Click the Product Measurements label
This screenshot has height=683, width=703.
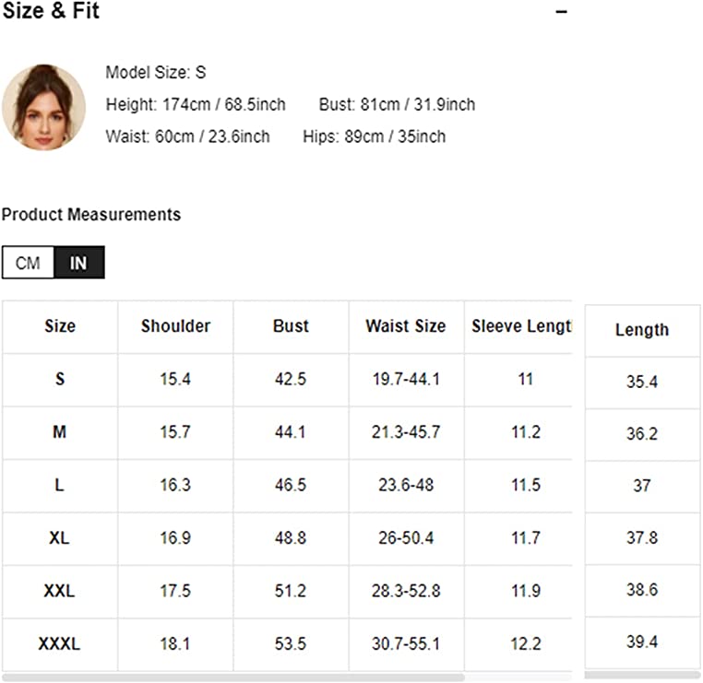click(x=91, y=215)
